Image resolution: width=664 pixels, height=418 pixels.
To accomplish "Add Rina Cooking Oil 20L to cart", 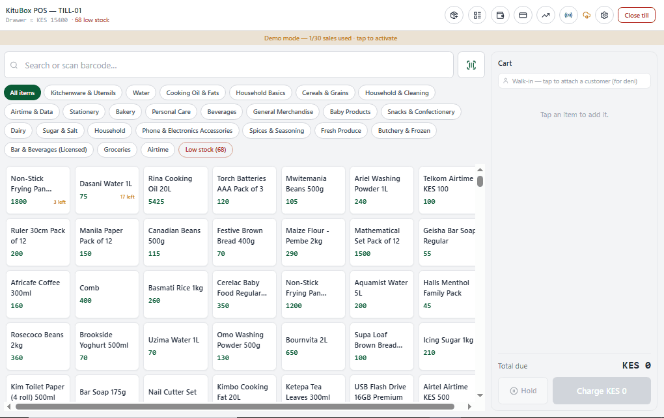I will 176,190.
